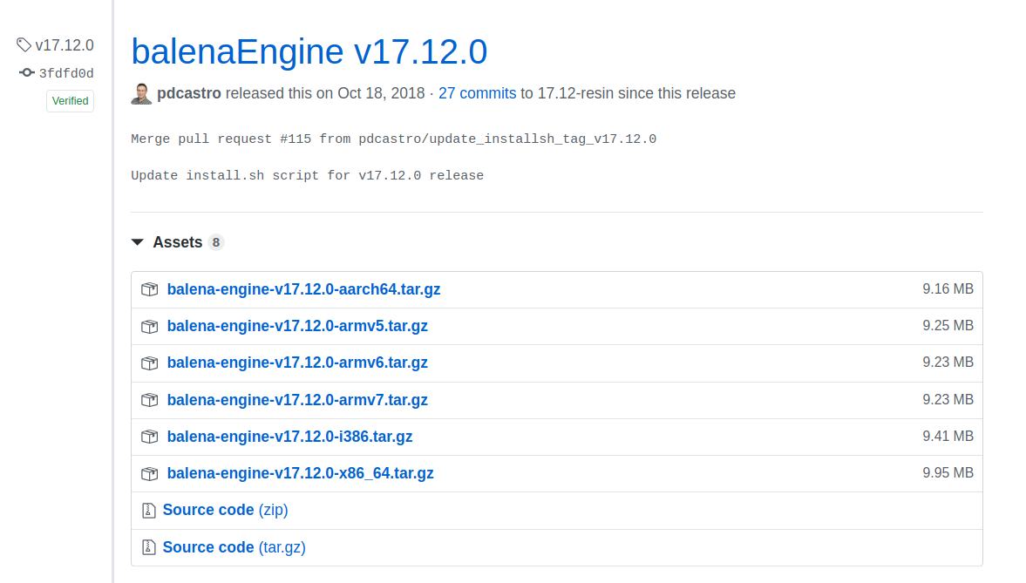Screen dimensions: 1026x583
Task: Download balena-engine-v17.12.0-armv7.tar.gz
Action: [297, 399]
